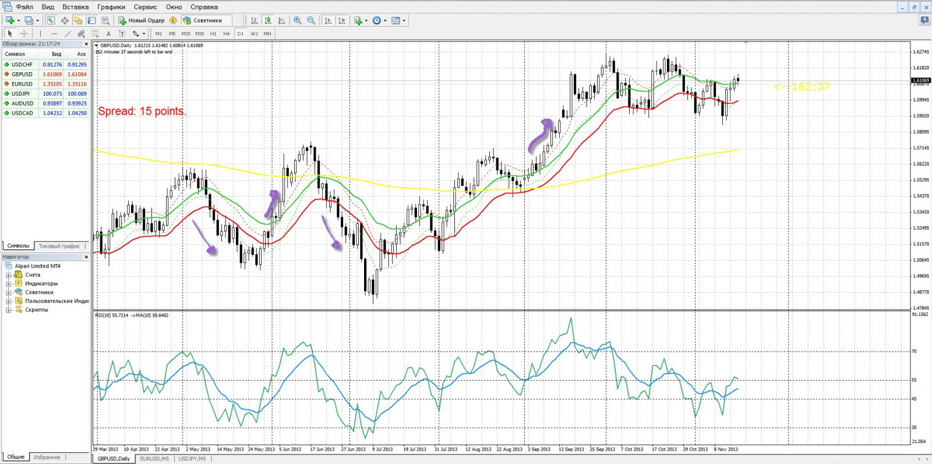Open periods dropdown arrow
This screenshot has width=932, height=464.
[385, 20]
